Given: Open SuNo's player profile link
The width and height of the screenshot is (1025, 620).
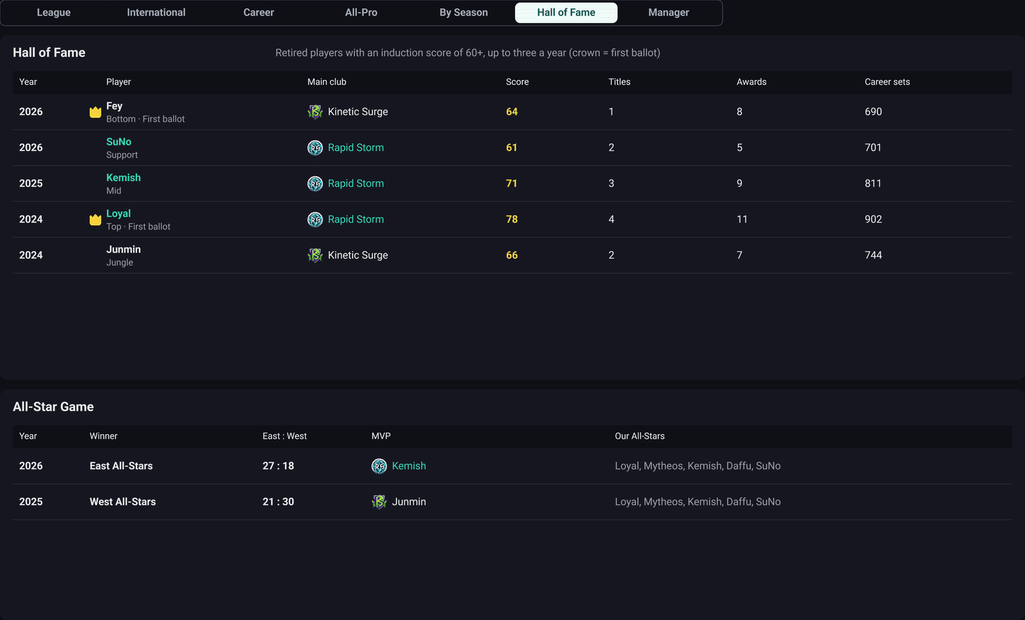Looking at the screenshot, I should [x=119, y=142].
